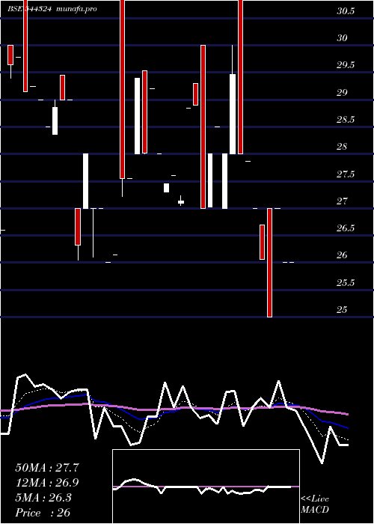Click the munafa.pro site label

pos(77,9)
